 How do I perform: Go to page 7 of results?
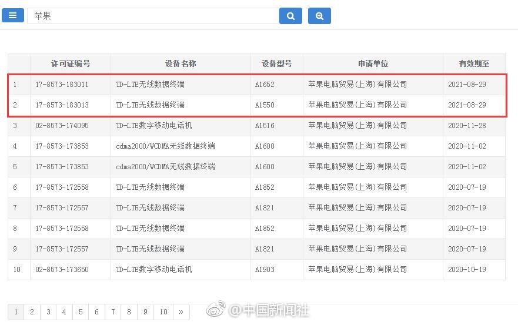click(113, 312)
